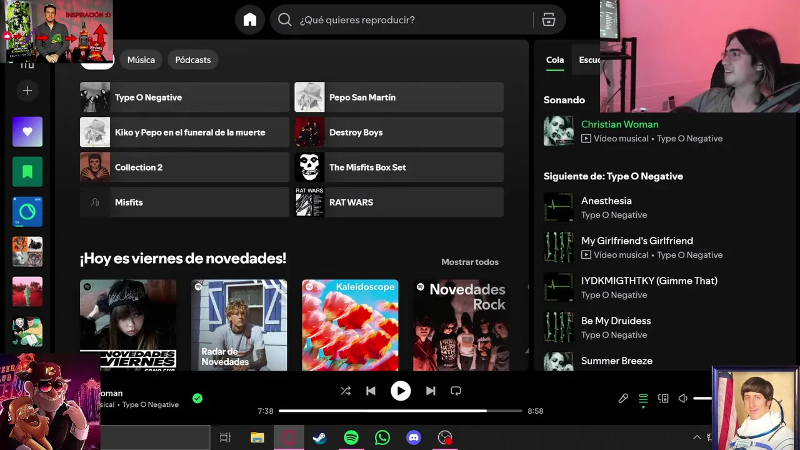Open Novedades Viernes playlist cover
The width and height of the screenshot is (800, 450).
pos(128,325)
